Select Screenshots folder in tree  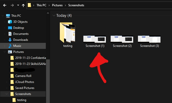23,94
